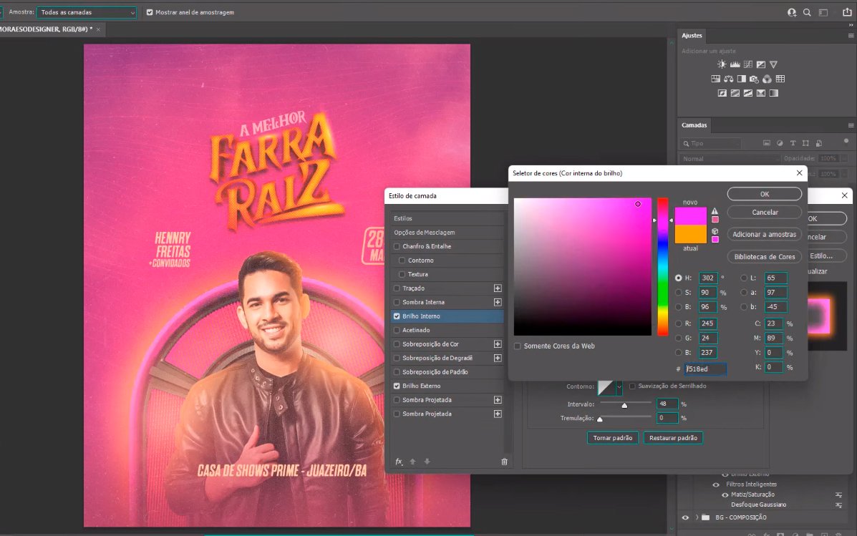Enable Somente Cores da Web checkbox

pos(518,346)
